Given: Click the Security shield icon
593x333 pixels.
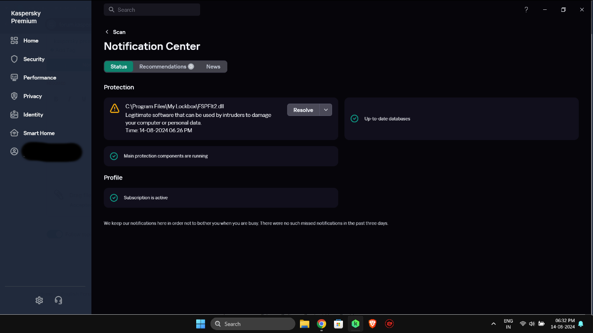Looking at the screenshot, I should pos(14,59).
